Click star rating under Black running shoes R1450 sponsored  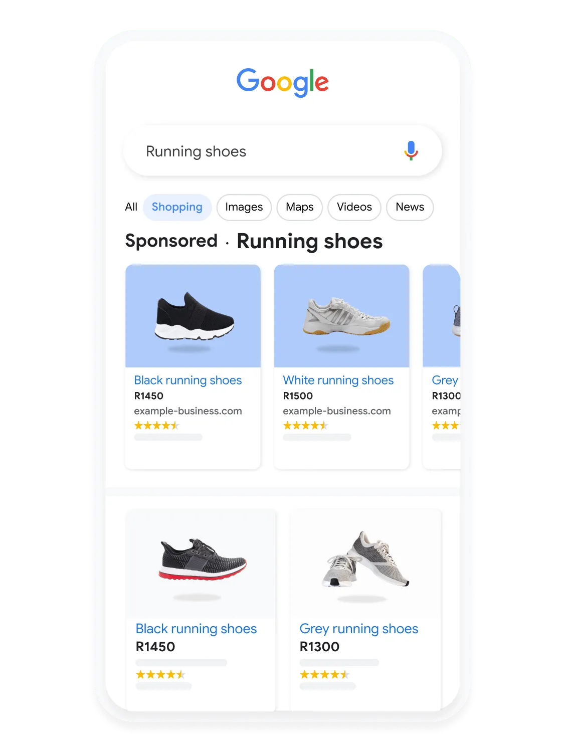[x=156, y=426]
